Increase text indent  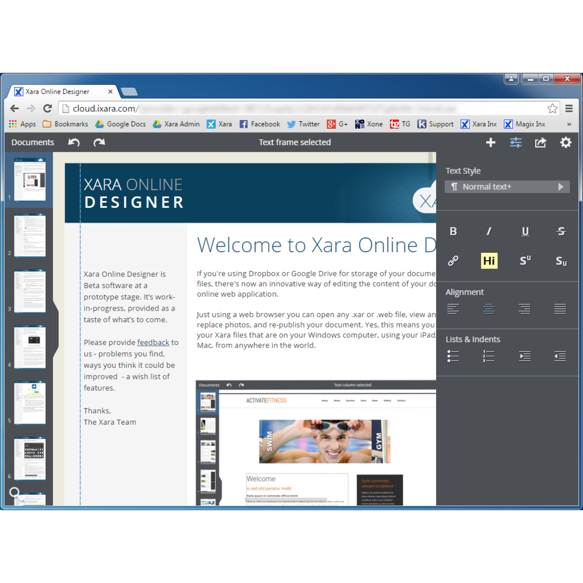[x=525, y=356]
